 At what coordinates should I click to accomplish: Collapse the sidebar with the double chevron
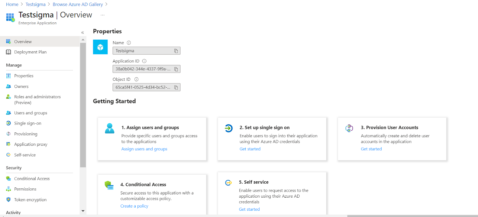point(83,32)
